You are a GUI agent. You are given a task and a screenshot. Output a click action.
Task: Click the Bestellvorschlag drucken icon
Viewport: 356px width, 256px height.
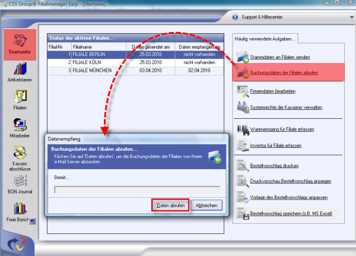click(x=242, y=166)
